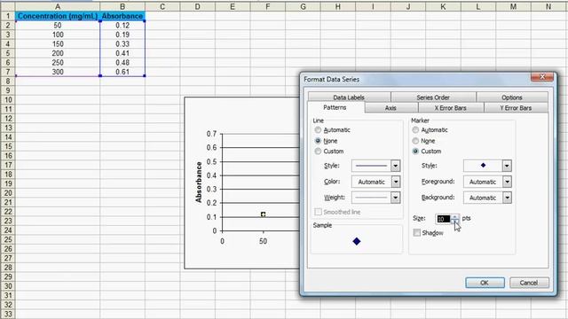Image resolution: width=568 pixels, height=319 pixels.
Task: Open the Line Color dropdown
Action: 395,182
